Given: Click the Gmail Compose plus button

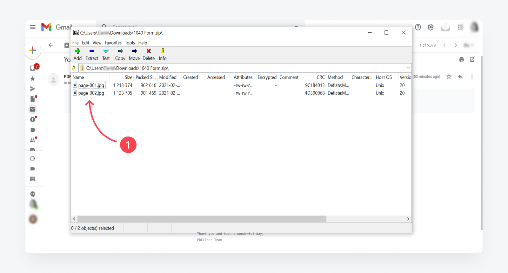Looking at the screenshot, I should (x=33, y=50).
